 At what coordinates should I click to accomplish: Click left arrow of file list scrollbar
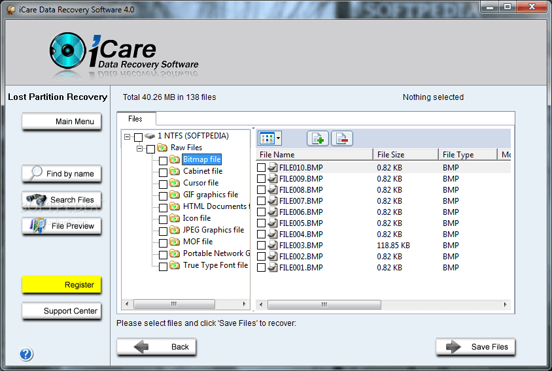pos(261,304)
